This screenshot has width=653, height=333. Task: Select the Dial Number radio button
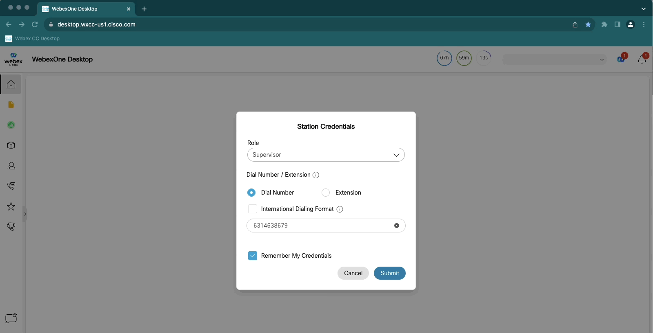(251, 193)
